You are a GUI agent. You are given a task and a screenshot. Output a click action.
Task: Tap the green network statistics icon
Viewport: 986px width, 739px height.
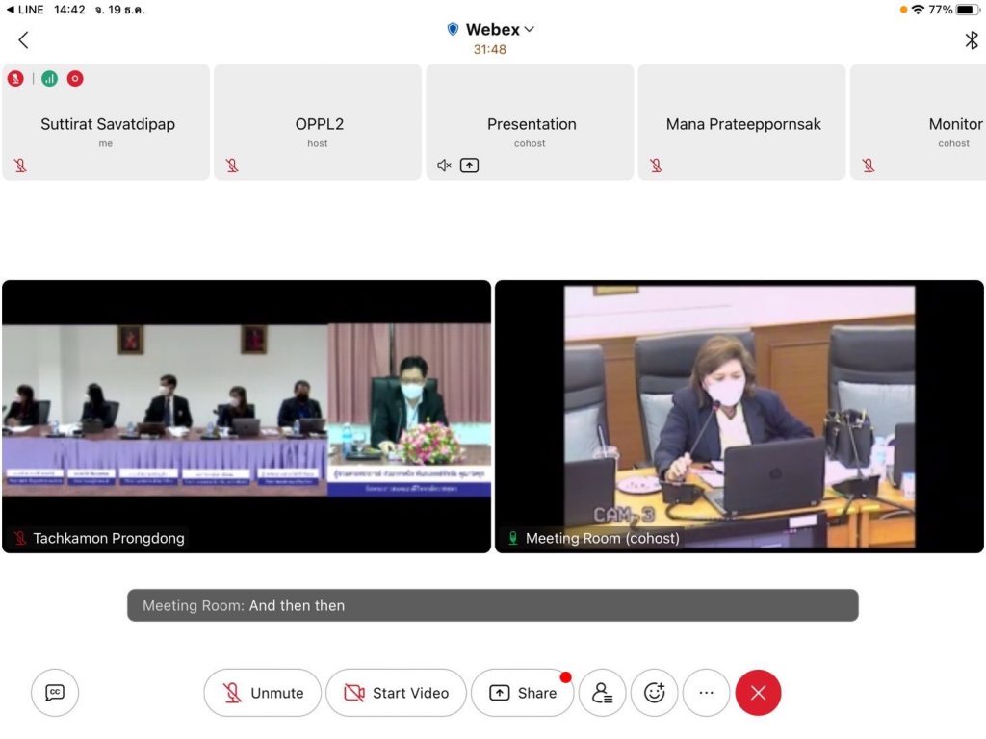tap(49, 79)
